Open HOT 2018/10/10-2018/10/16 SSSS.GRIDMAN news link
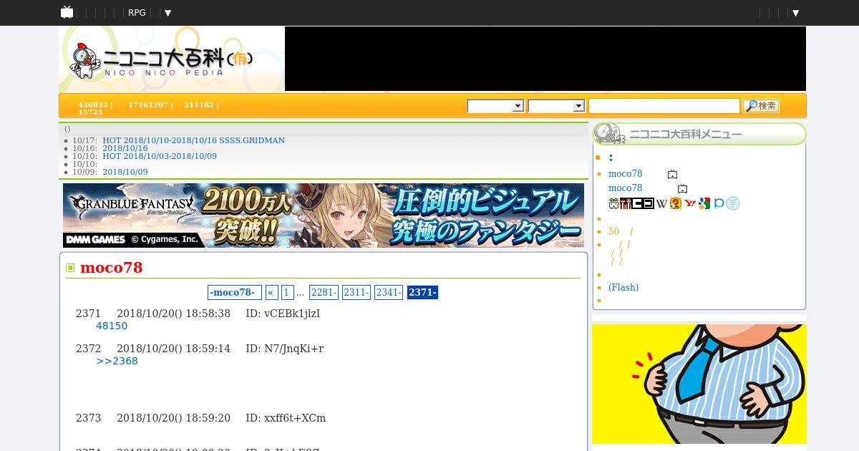859x451 pixels. [193, 140]
